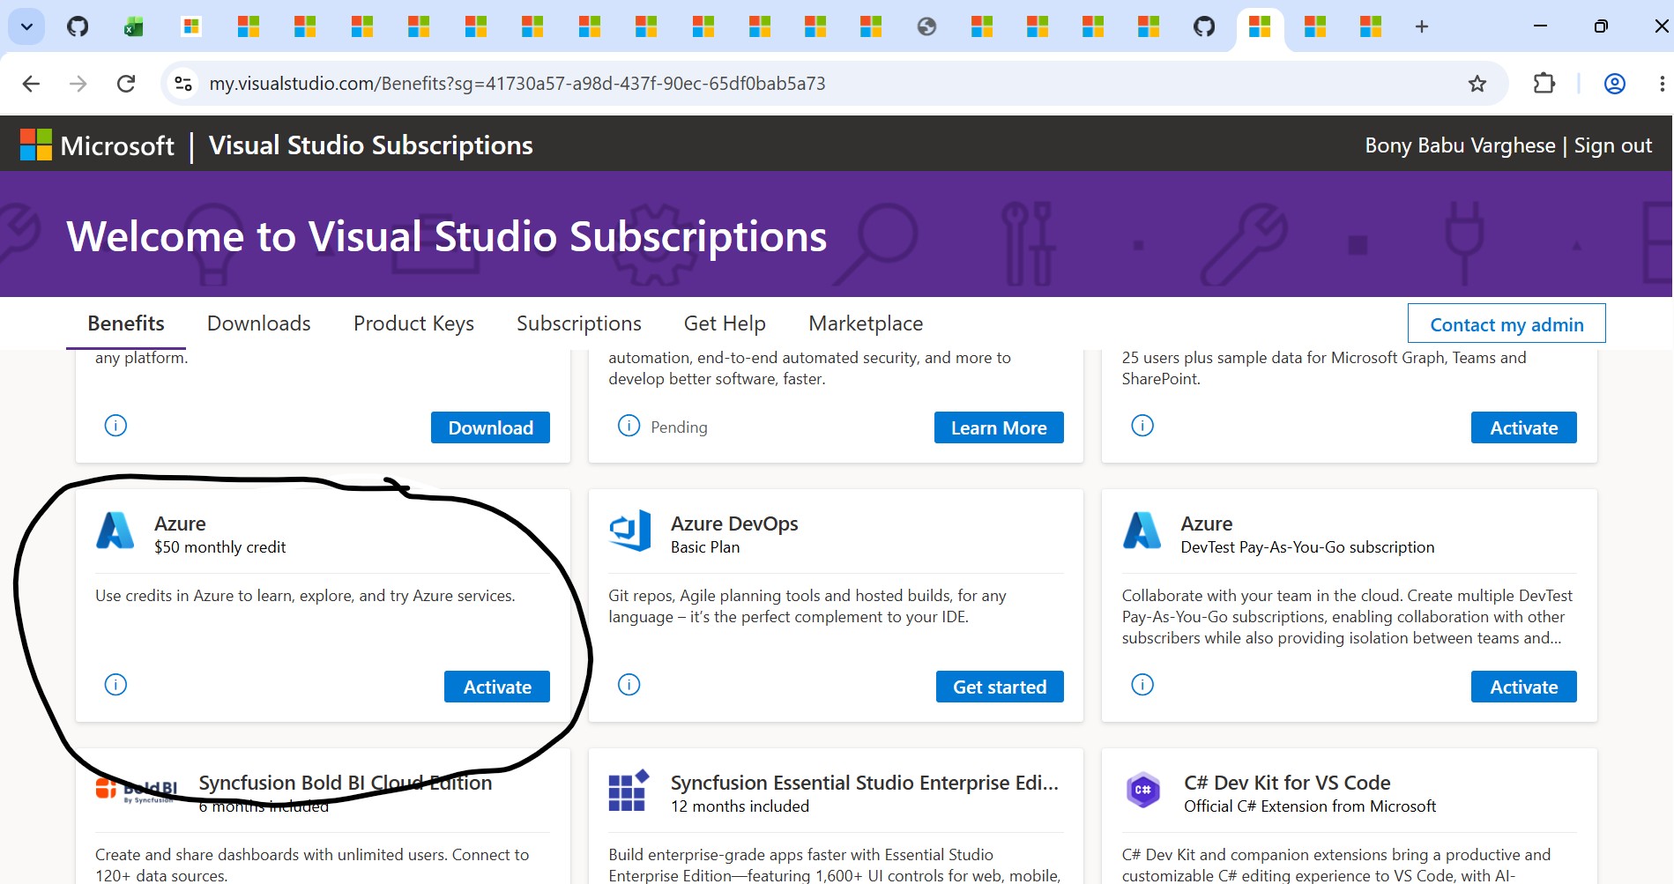1674x884 pixels.
Task: Open a new browser tab
Action: point(1421,27)
